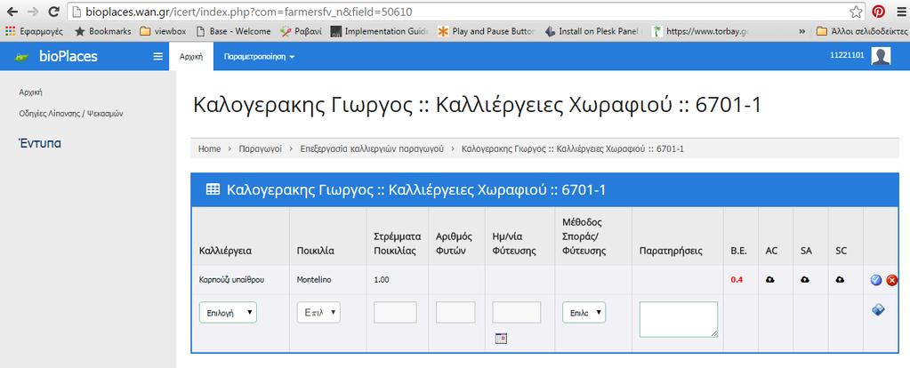Click the save icon in the new entry row
Screen dimensions: 910x368
pyautogui.click(x=878, y=310)
